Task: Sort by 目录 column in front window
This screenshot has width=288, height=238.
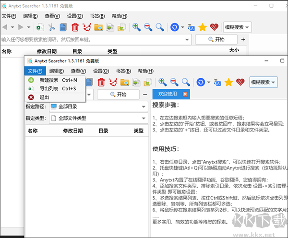Action: (x=103, y=131)
